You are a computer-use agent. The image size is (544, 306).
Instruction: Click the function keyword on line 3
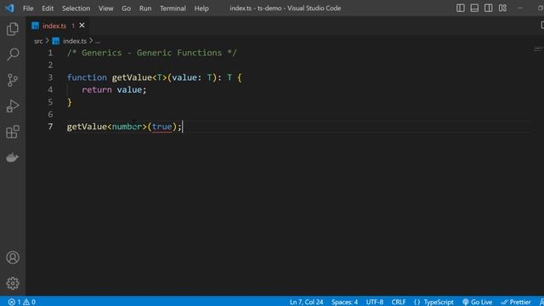(x=87, y=77)
